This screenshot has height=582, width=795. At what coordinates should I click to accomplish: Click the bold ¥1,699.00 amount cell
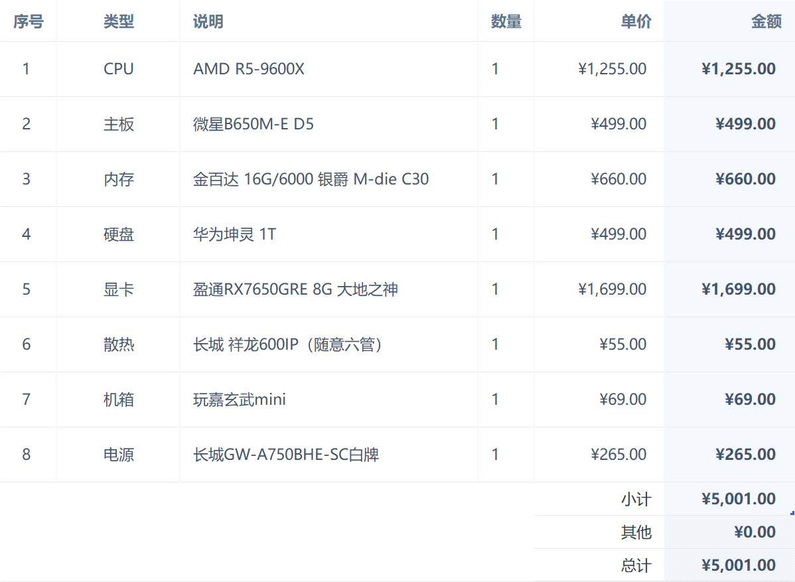click(738, 289)
